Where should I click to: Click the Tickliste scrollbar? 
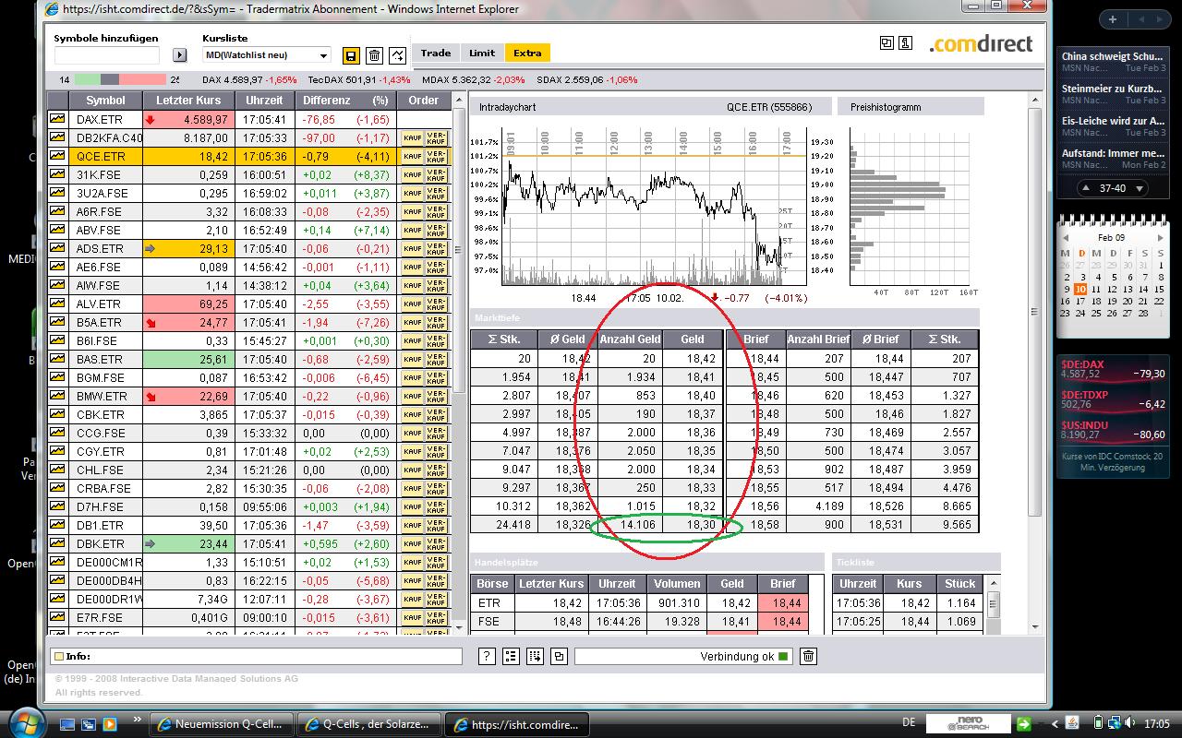click(994, 604)
